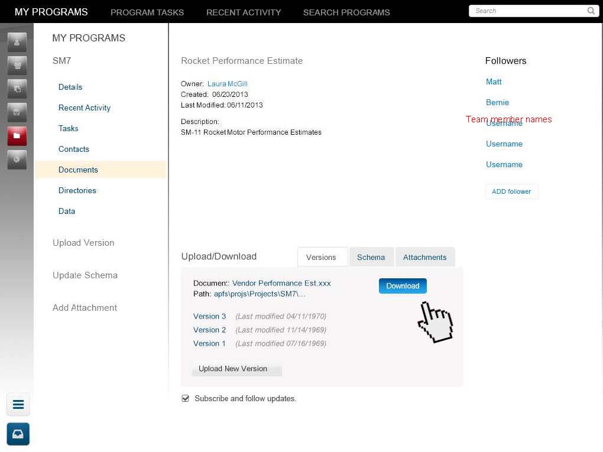Click owner name Laura McGill

click(x=227, y=84)
